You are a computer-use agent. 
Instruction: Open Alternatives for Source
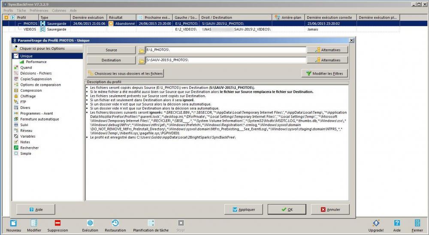pos(327,50)
